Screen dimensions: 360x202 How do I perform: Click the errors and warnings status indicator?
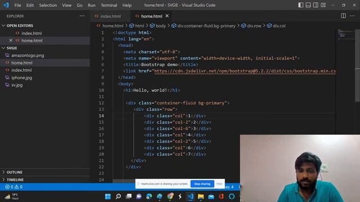13,187
